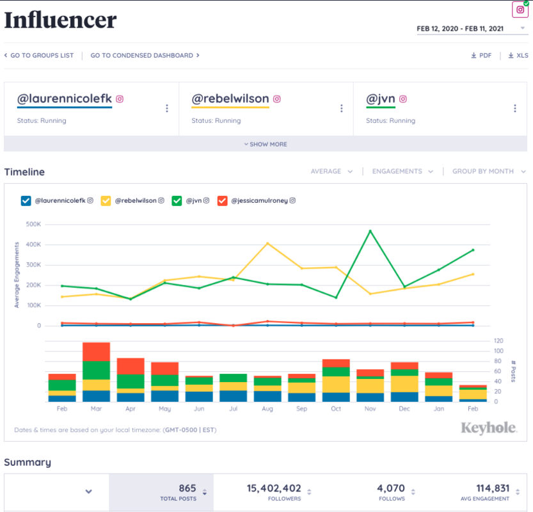
Task: Select the Instagram icon next to @jvn
Action: 402,100
